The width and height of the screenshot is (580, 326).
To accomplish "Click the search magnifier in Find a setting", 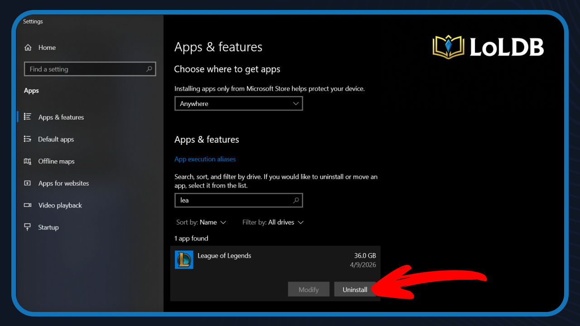I will point(149,69).
